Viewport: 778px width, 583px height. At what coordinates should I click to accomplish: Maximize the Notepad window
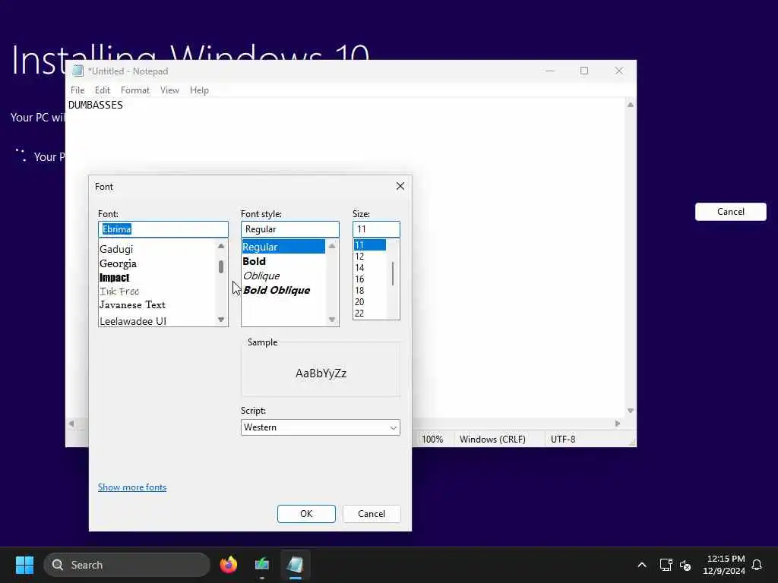click(584, 71)
